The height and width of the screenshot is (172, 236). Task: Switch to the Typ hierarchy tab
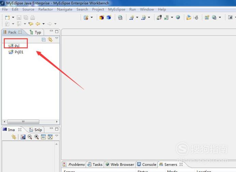click(36, 32)
